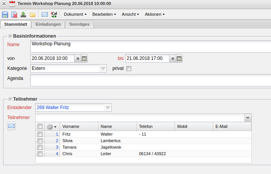This screenshot has width=271, height=174.
Task: Switch to the Einladungen tab
Action: (x=48, y=24)
